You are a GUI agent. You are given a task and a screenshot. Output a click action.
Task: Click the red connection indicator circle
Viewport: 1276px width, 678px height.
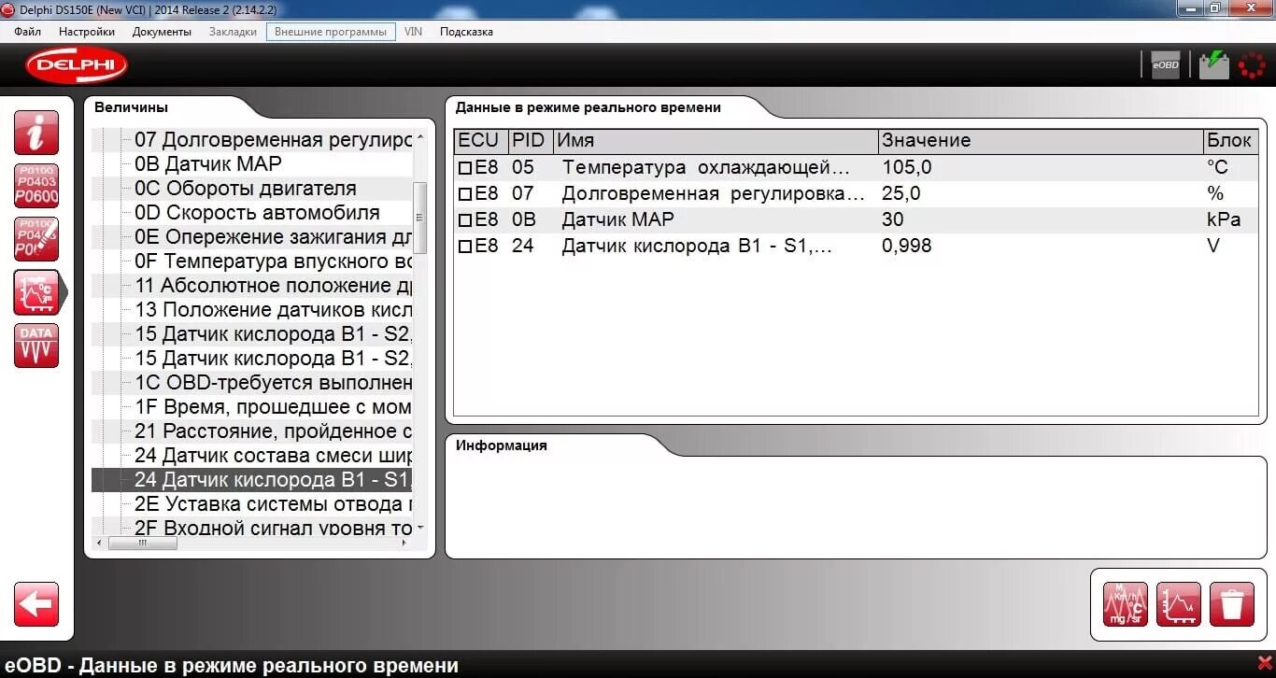pyautogui.click(x=1252, y=64)
